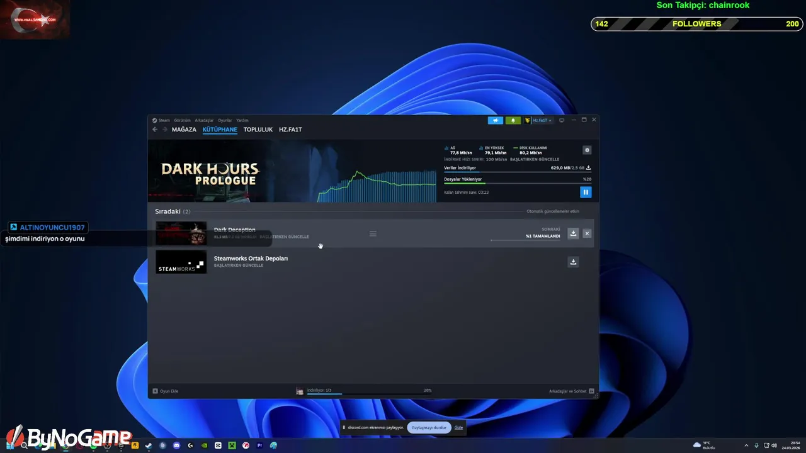806x453 pixels.
Task: Click the announcements megaphone button
Action: pyautogui.click(x=496, y=120)
